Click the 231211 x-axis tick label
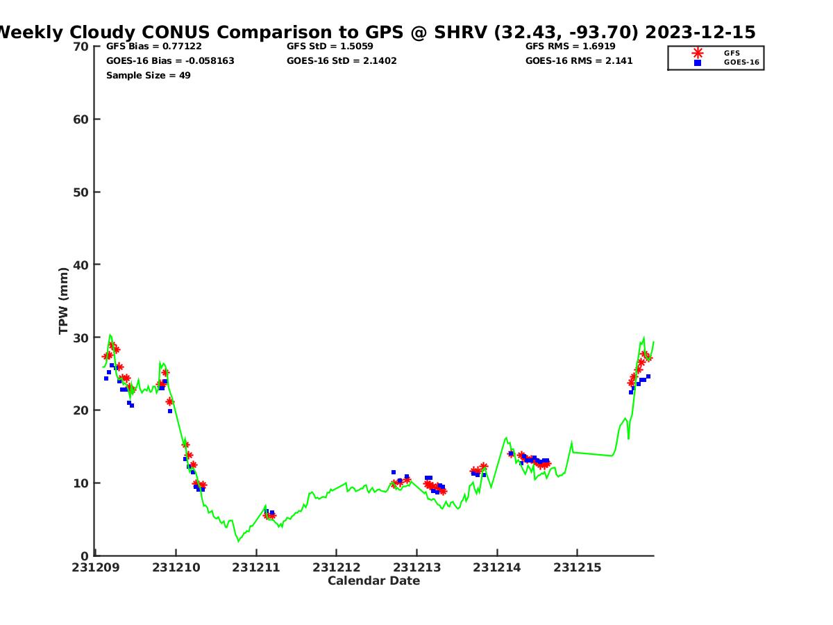This screenshot has height=625, width=833. pyautogui.click(x=256, y=567)
